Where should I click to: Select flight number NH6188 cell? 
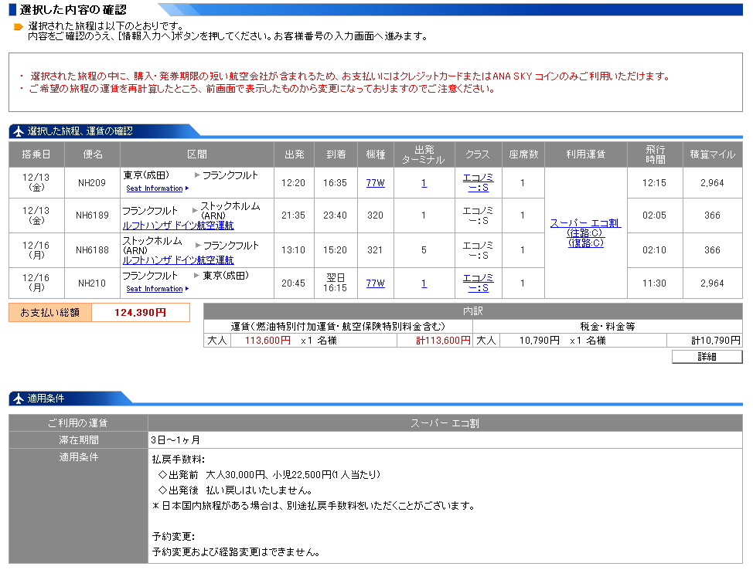92,250
